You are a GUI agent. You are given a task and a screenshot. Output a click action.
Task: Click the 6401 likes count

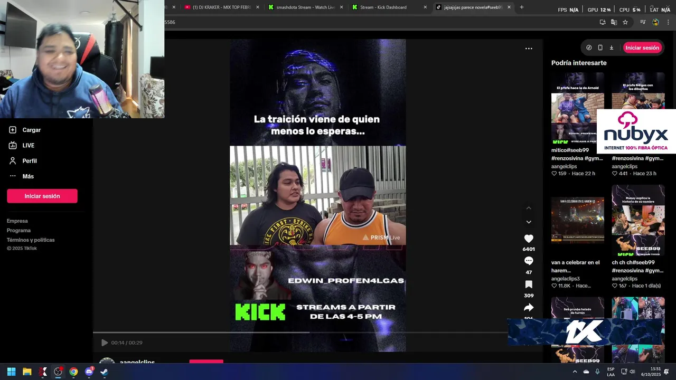click(529, 249)
